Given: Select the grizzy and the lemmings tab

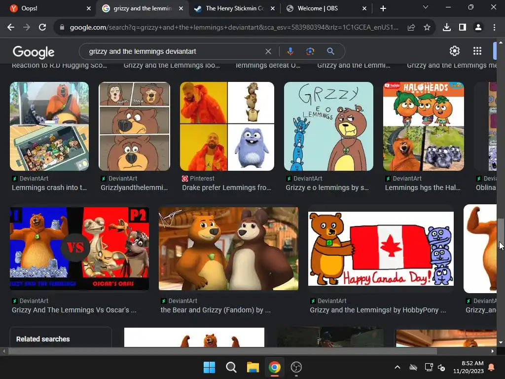Looking at the screenshot, I should tap(142, 8).
